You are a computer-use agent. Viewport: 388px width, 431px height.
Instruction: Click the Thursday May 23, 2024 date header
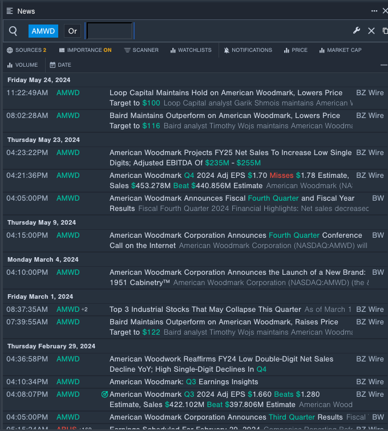pos(43,140)
